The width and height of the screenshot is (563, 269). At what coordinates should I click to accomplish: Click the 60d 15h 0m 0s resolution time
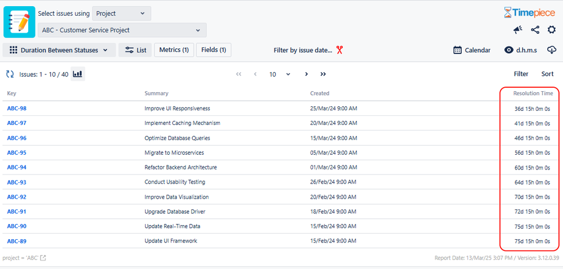click(x=532, y=168)
